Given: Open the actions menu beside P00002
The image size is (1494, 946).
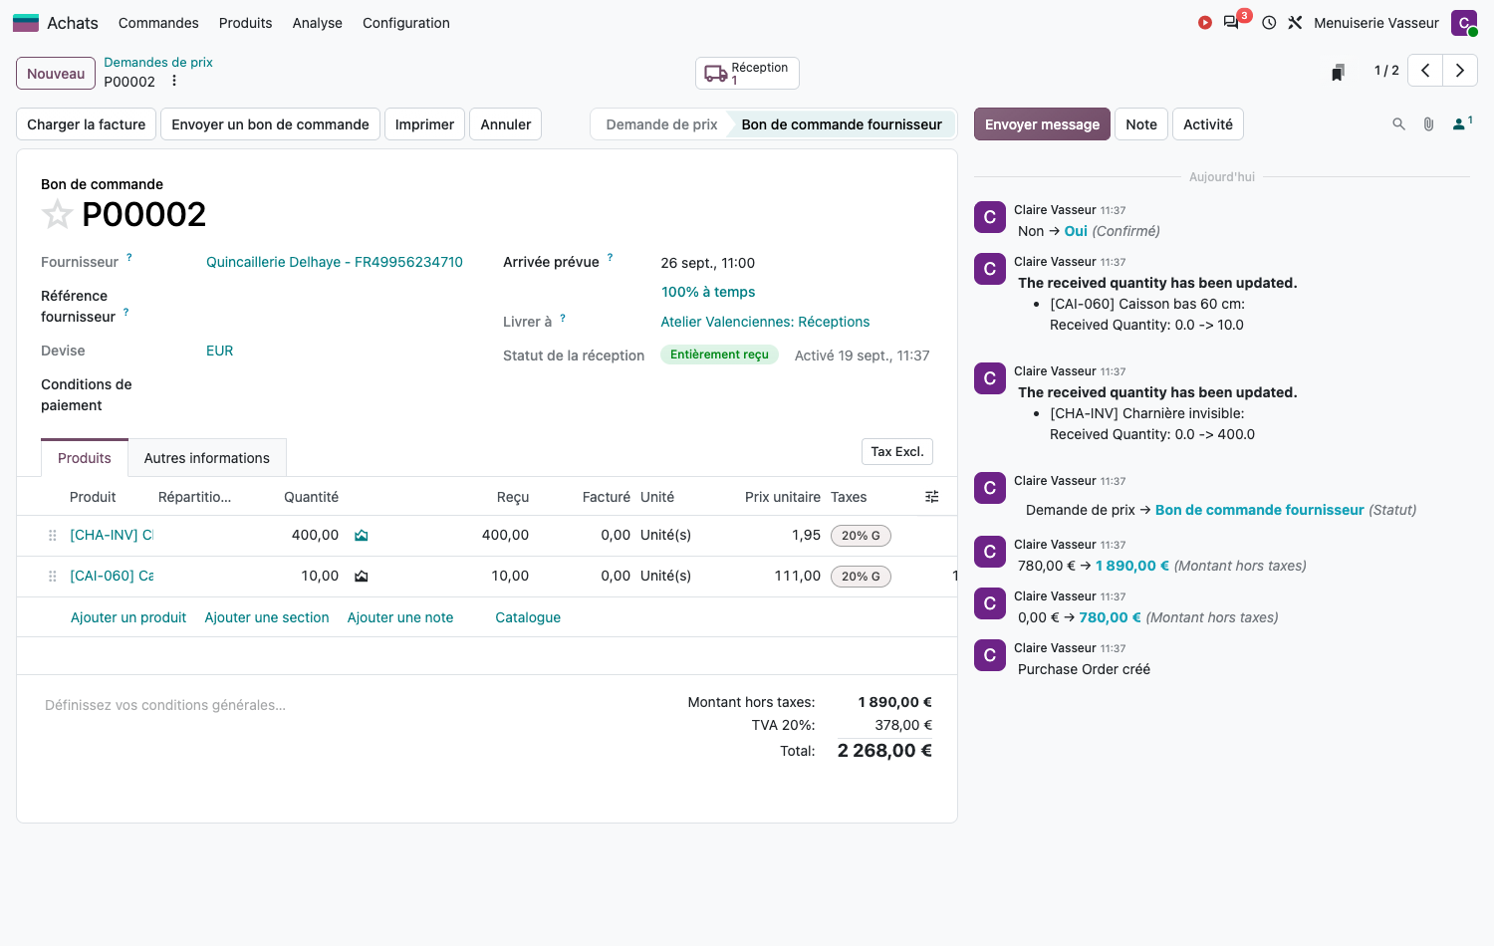Looking at the screenshot, I should (174, 82).
